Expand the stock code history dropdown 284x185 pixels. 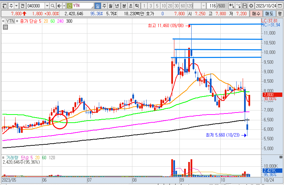pos(47,6)
